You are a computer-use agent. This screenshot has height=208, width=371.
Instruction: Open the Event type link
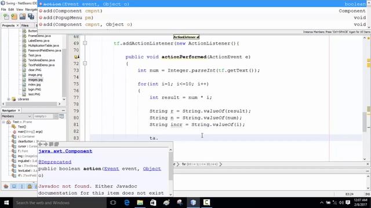click(111, 169)
